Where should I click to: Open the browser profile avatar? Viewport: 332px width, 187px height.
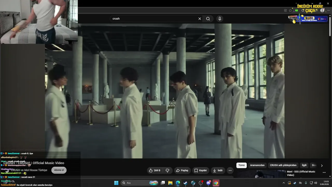pos(322,10)
